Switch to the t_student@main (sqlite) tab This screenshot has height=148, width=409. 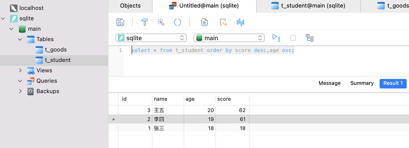(308, 6)
